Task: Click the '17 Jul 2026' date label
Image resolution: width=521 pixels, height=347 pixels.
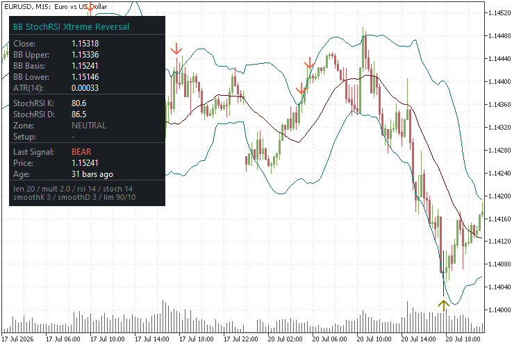Action: click(x=17, y=339)
